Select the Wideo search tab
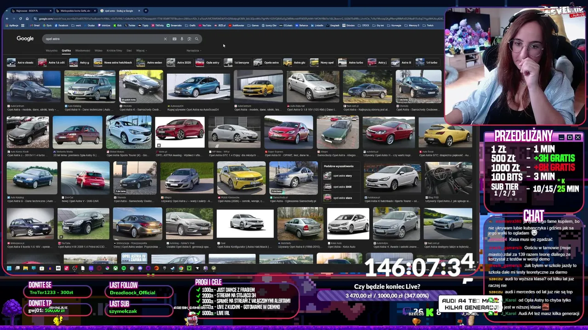Screen dimensions: 588x330 point(98,50)
